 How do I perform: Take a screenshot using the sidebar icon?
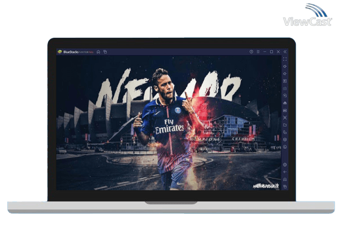pos(285,118)
